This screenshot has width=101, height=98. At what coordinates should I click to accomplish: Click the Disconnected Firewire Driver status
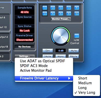click(25, 40)
